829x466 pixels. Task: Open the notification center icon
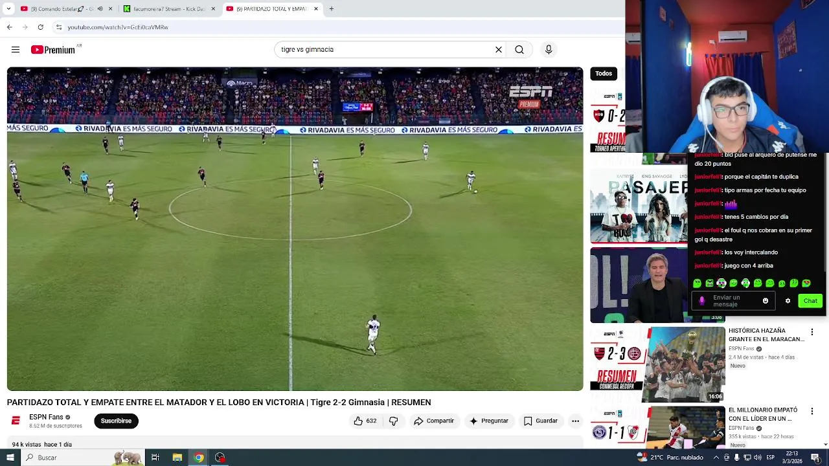tap(815, 458)
